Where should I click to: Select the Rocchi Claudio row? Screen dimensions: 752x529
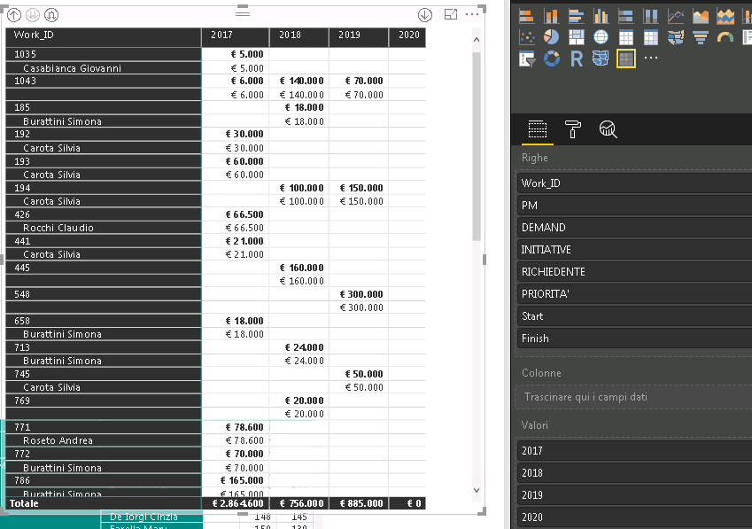pos(103,228)
